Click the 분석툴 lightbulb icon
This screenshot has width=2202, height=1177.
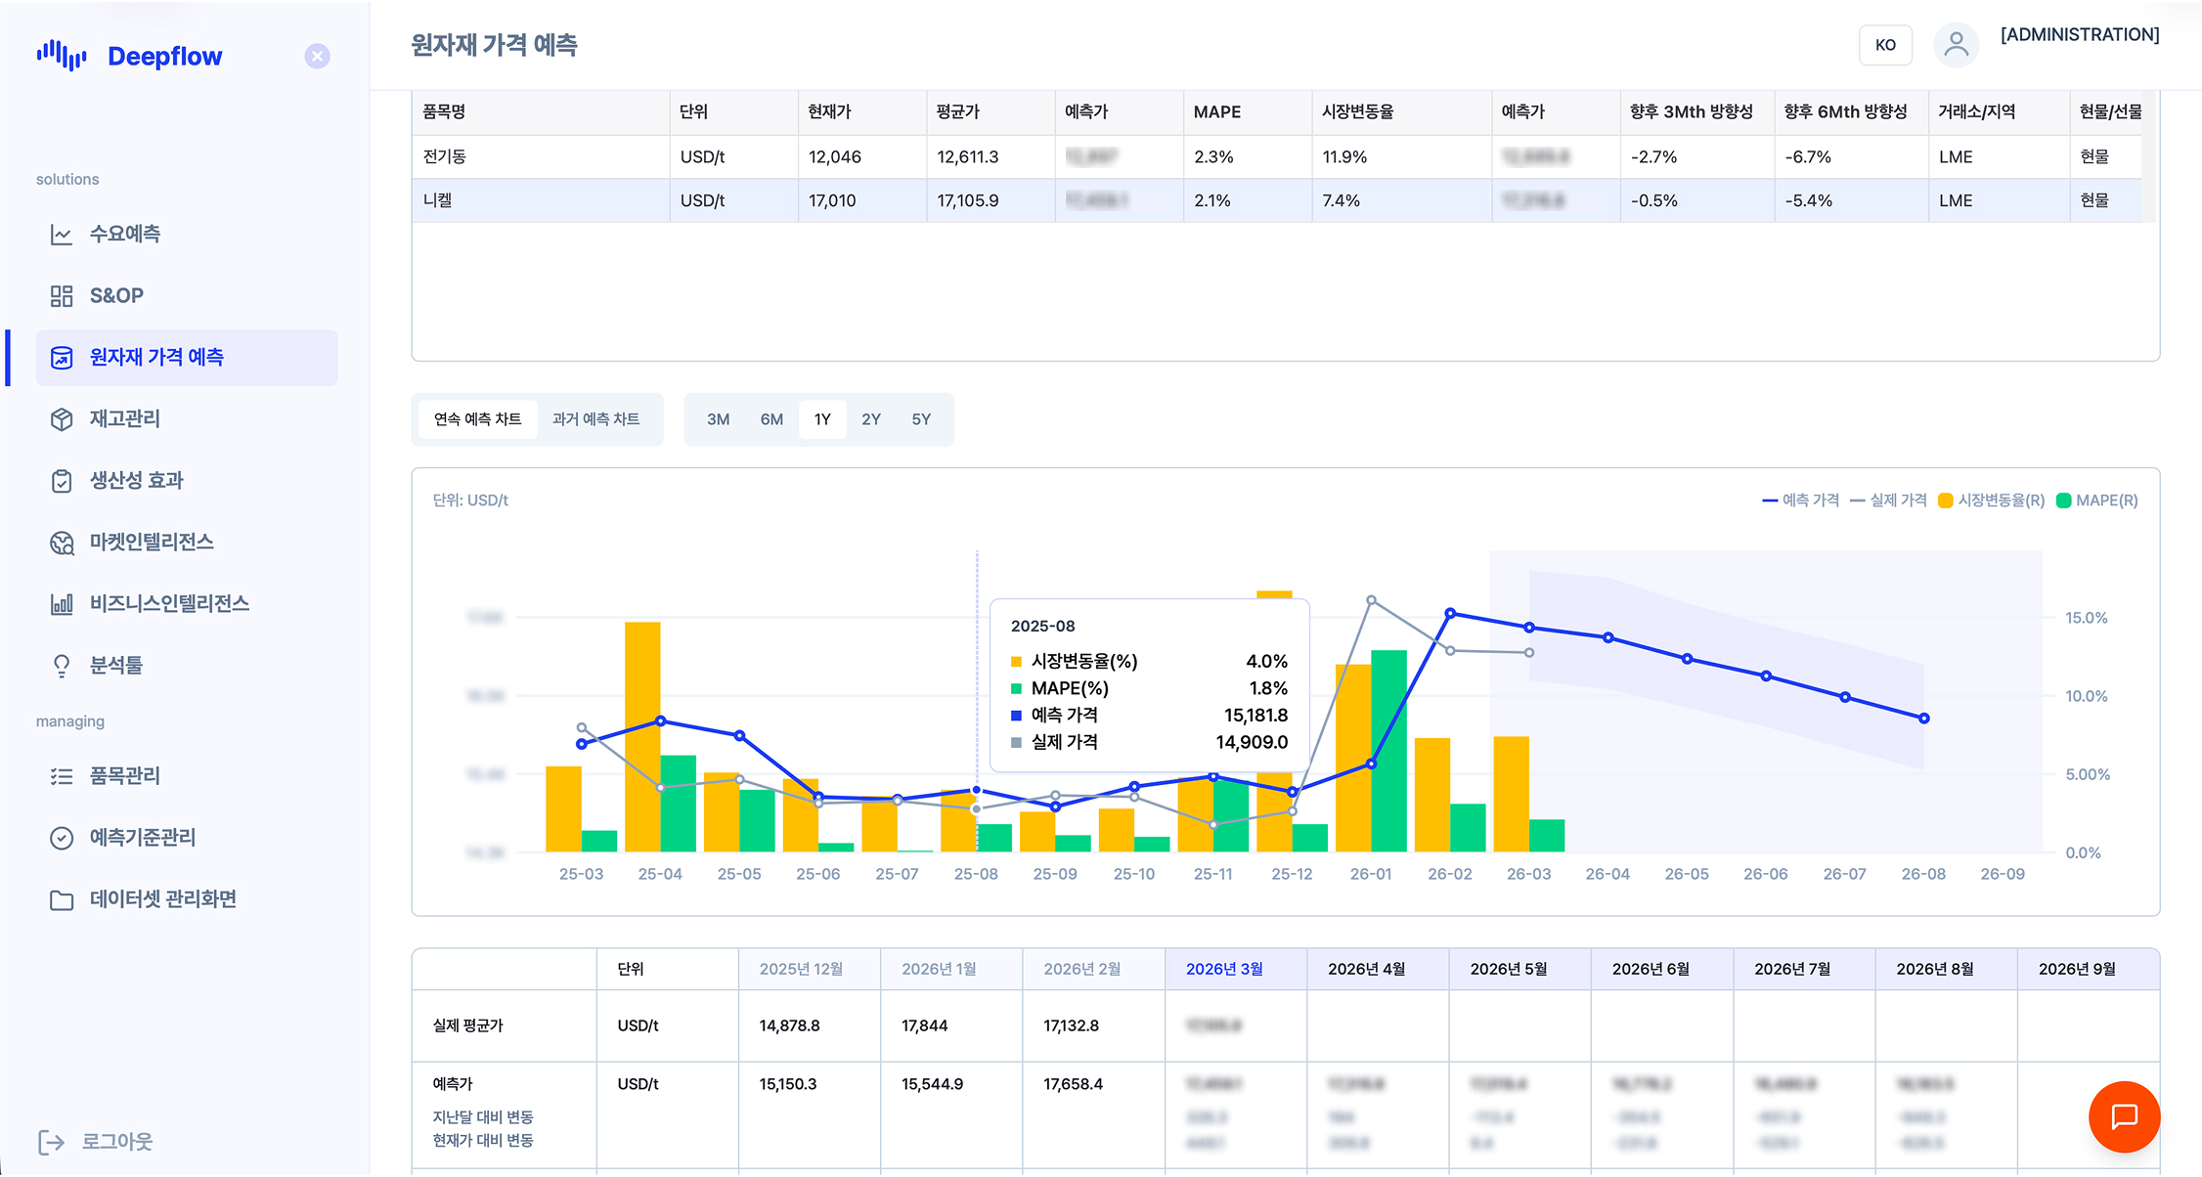pyautogui.click(x=62, y=666)
